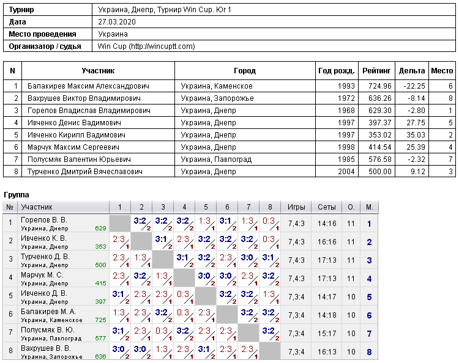
Task: Click the 'Дельта' column header
Action: (412, 70)
